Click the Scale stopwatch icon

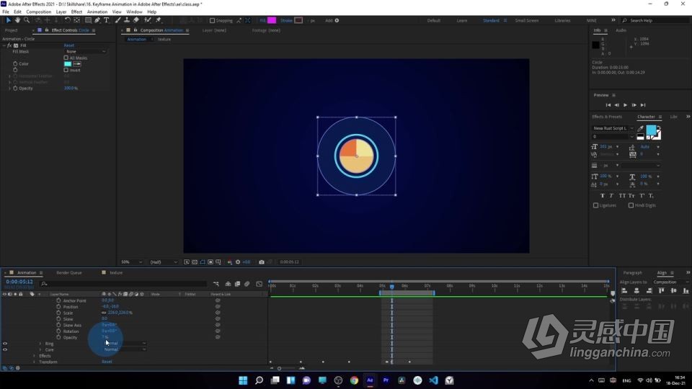coord(58,313)
